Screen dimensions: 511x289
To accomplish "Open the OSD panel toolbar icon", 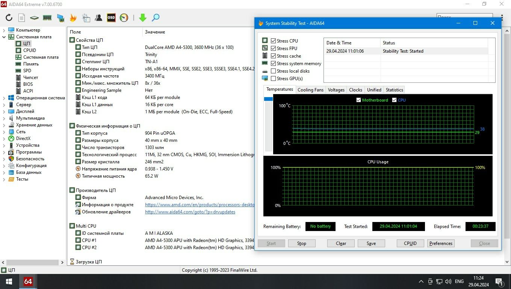I will pos(111,18).
